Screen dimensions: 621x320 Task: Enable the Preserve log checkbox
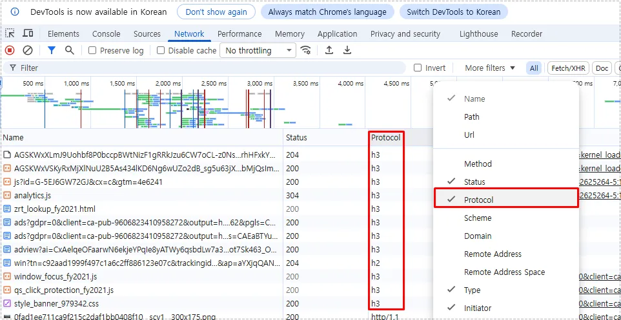click(x=92, y=50)
